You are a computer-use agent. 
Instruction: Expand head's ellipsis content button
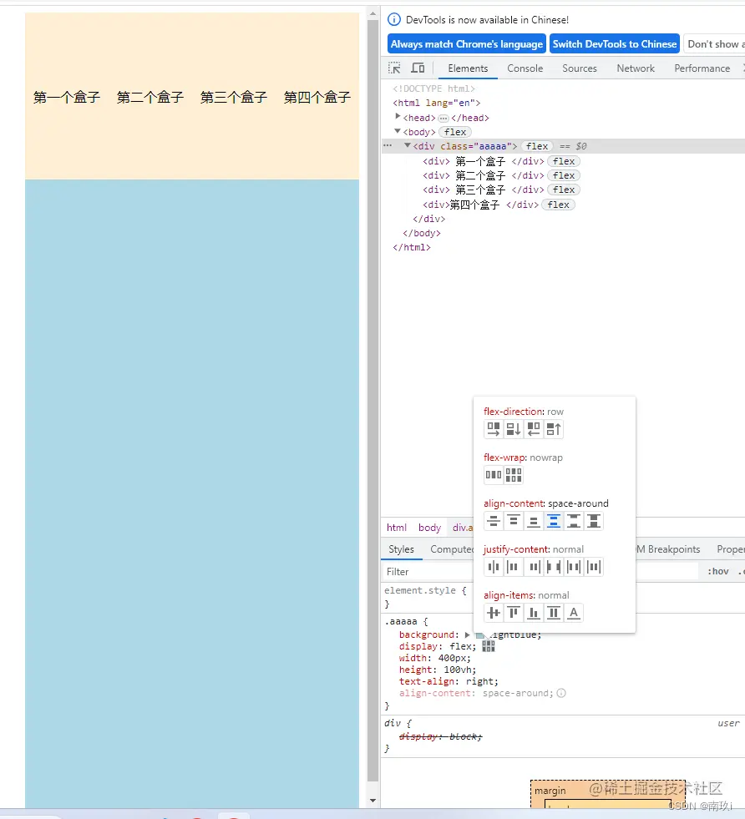tap(443, 118)
